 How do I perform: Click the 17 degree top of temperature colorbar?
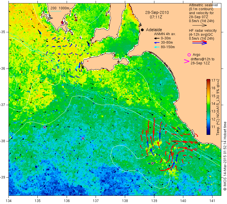208,80
